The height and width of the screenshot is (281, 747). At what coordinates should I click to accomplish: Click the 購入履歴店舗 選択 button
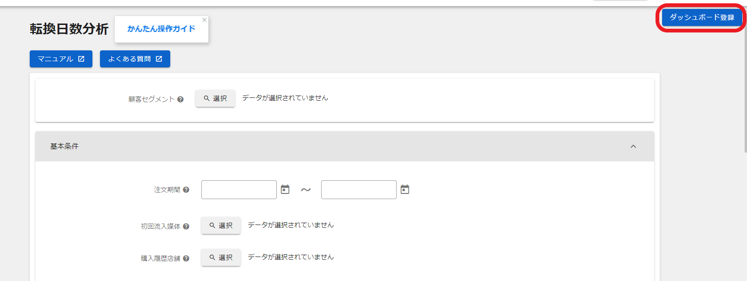pos(221,257)
